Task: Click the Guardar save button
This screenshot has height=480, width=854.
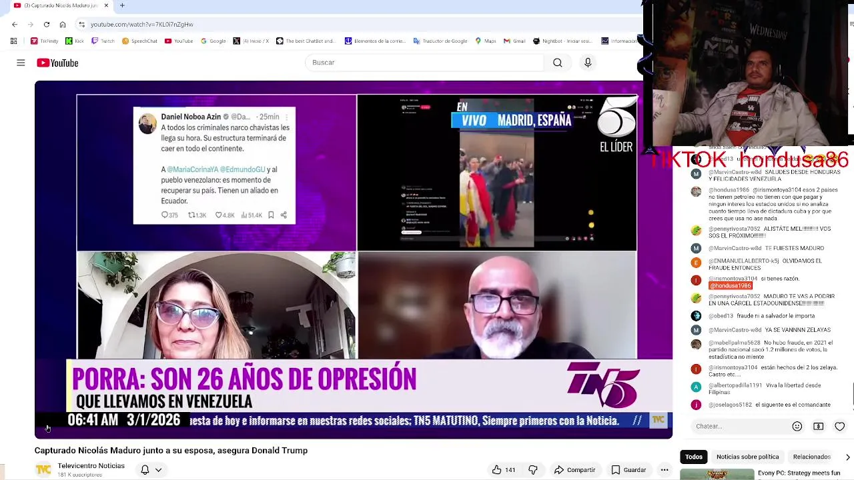Action: [x=628, y=470]
